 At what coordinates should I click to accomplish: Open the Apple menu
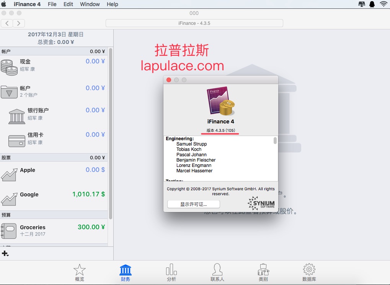tap(4, 4)
